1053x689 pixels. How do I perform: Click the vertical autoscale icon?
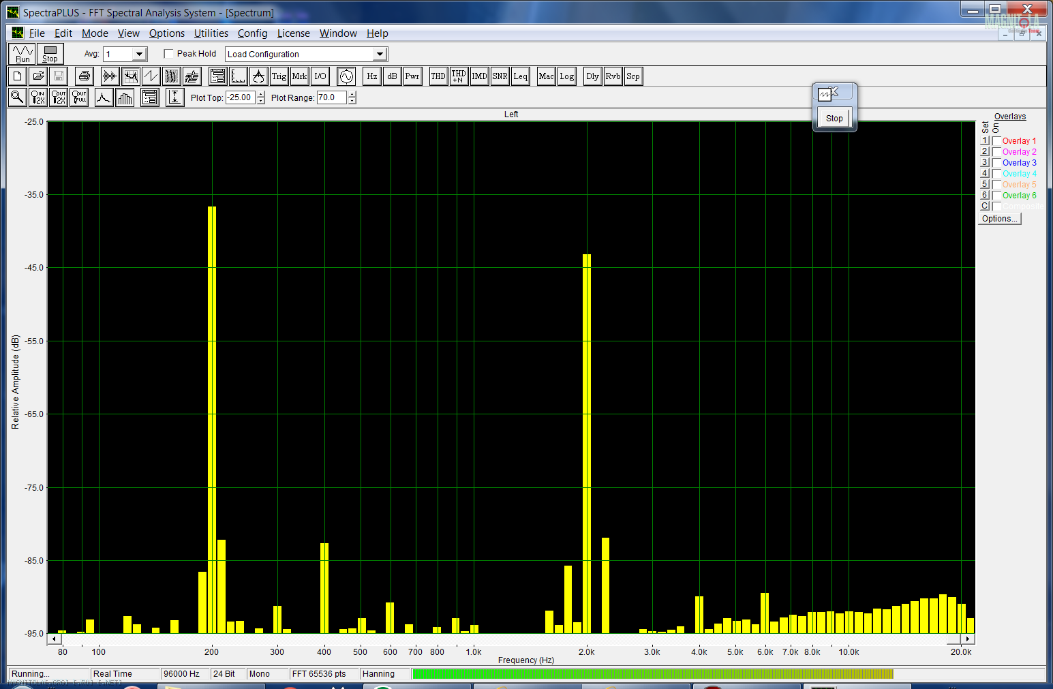(174, 97)
